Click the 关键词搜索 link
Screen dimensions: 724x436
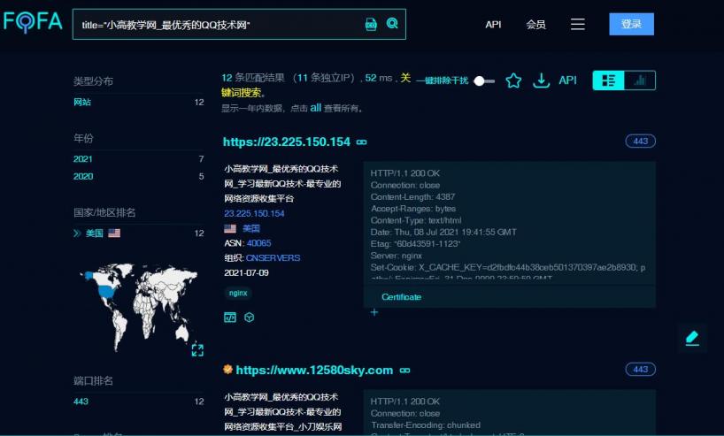242,92
